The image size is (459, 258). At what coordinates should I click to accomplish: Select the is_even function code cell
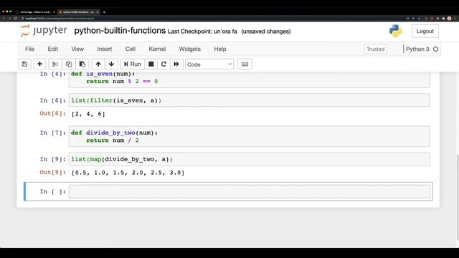coord(250,80)
